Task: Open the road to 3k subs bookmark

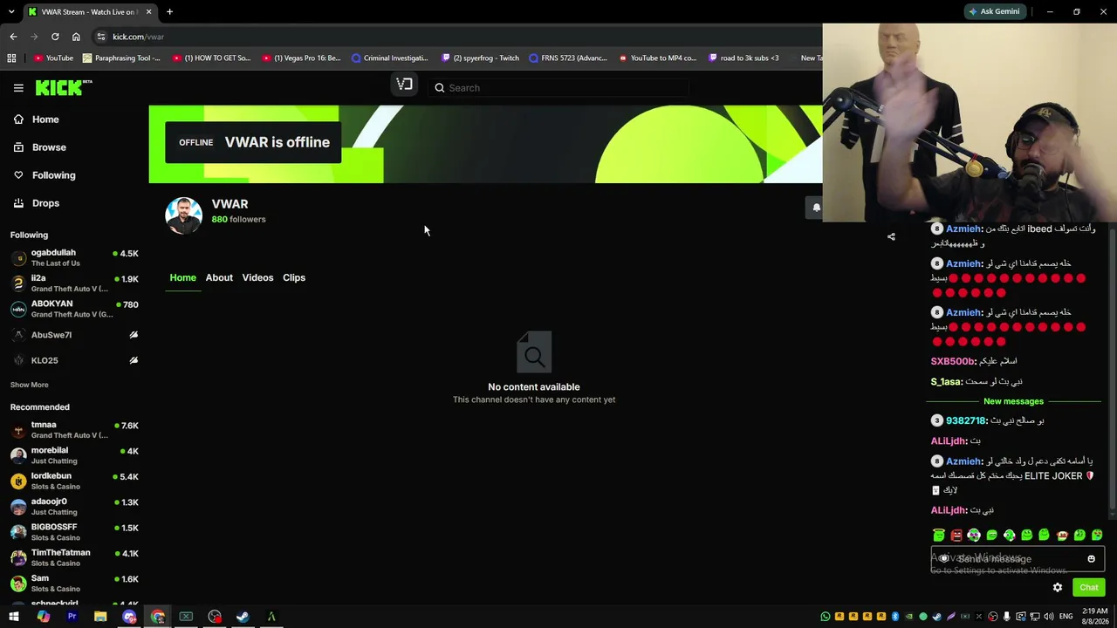Action: click(x=744, y=58)
